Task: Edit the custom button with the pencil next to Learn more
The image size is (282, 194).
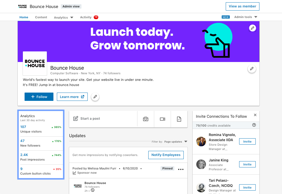Action: pyautogui.click(x=95, y=97)
